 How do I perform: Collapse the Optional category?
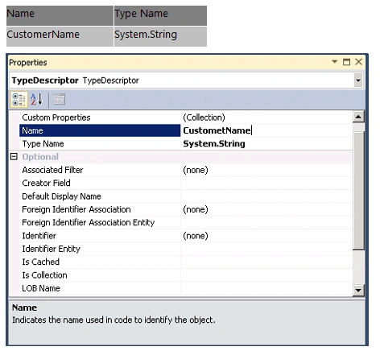(x=14, y=157)
